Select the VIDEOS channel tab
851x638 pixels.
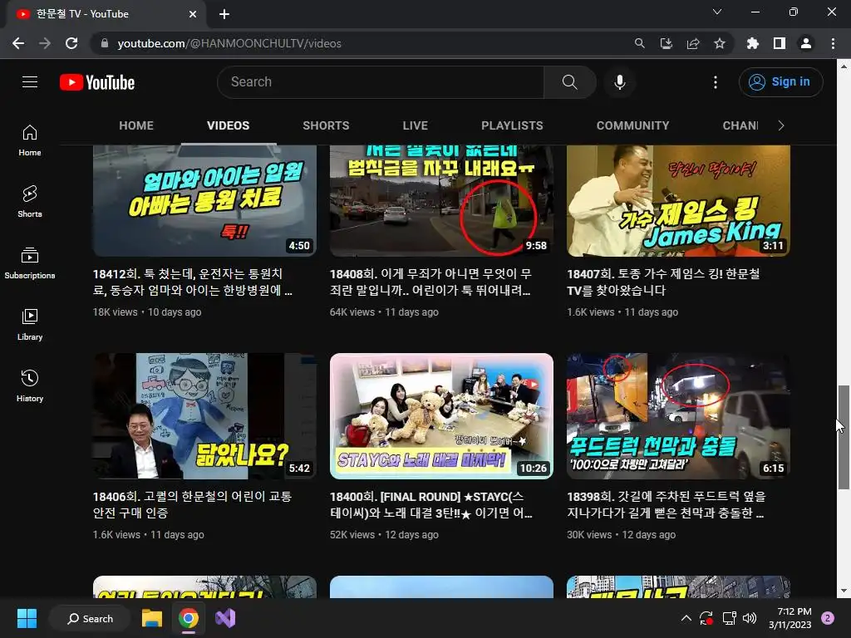[x=228, y=125]
